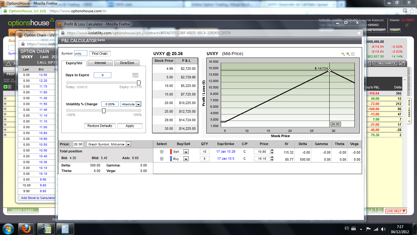Click the Restore Defaults button
Image resolution: width=417 pixels, height=235 pixels.
tap(100, 126)
